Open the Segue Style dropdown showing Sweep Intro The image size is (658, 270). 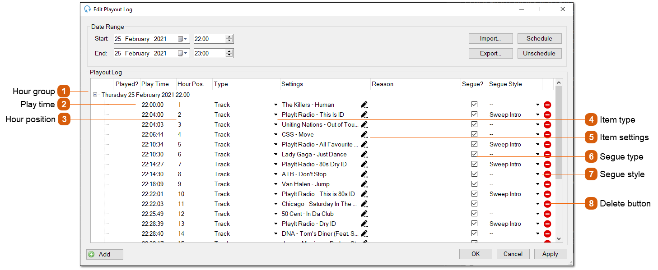(x=537, y=114)
